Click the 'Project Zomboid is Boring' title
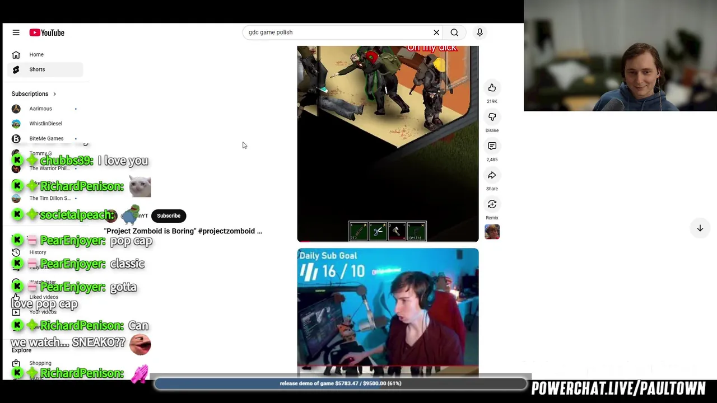This screenshot has width=717, height=403. pyautogui.click(x=183, y=231)
